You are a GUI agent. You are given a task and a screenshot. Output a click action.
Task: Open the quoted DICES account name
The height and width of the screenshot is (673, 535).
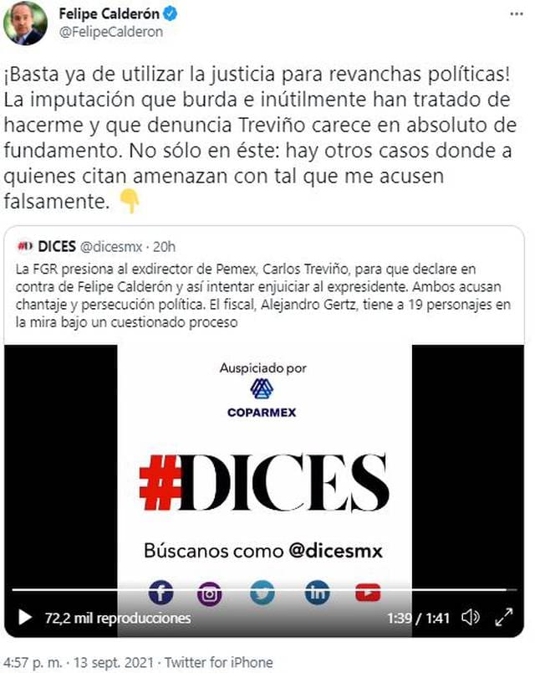57,246
